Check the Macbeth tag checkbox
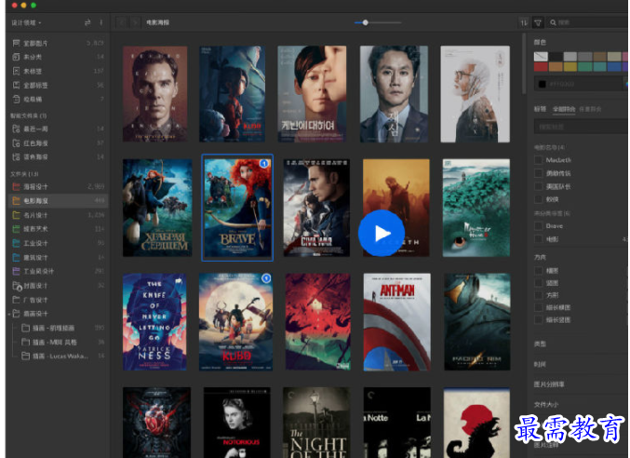Screen dimensions: 630x458 click(539, 160)
